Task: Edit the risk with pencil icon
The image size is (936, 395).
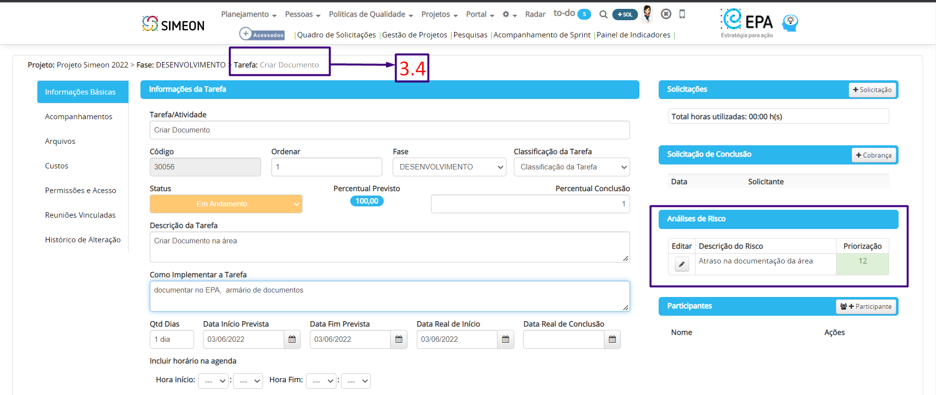Action: (682, 264)
